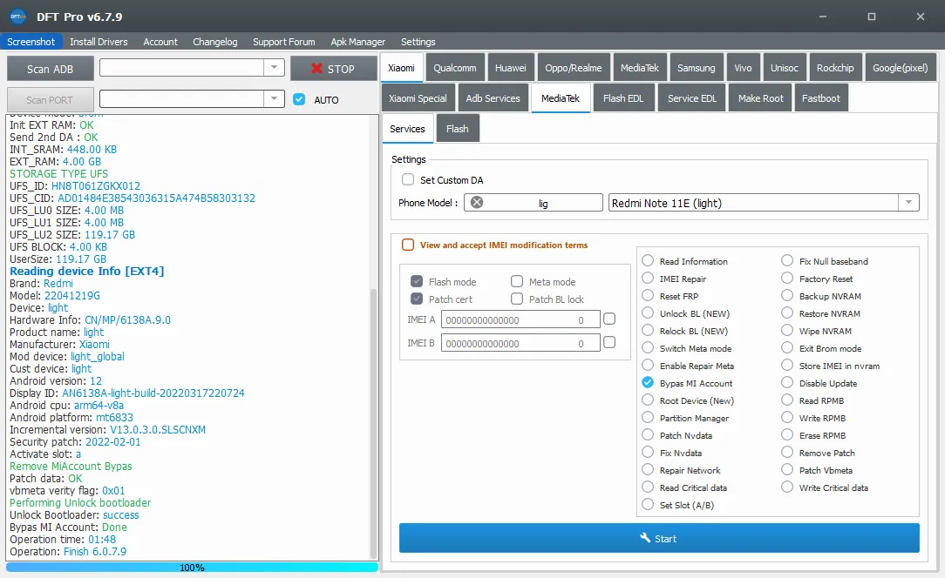
Task: Click the 100% progress bar
Action: 192,568
